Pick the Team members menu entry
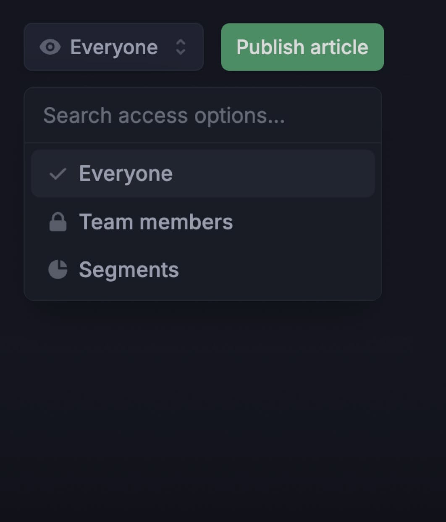The height and width of the screenshot is (522, 446). [203, 221]
